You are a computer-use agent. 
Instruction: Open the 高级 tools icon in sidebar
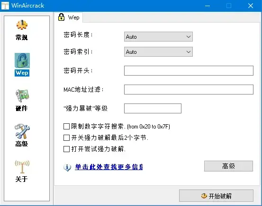pyautogui.click(x=22, y=131)
